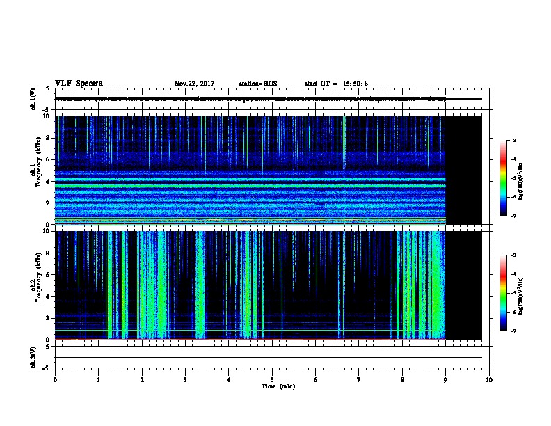
Task: Click the ch.1 spectrogram color scale bar
Action: point(504,178)
